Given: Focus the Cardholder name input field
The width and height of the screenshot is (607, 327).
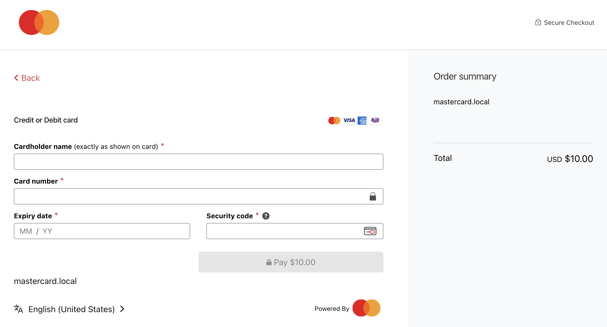Looking at the screenshot, I should tap(199, 162).
